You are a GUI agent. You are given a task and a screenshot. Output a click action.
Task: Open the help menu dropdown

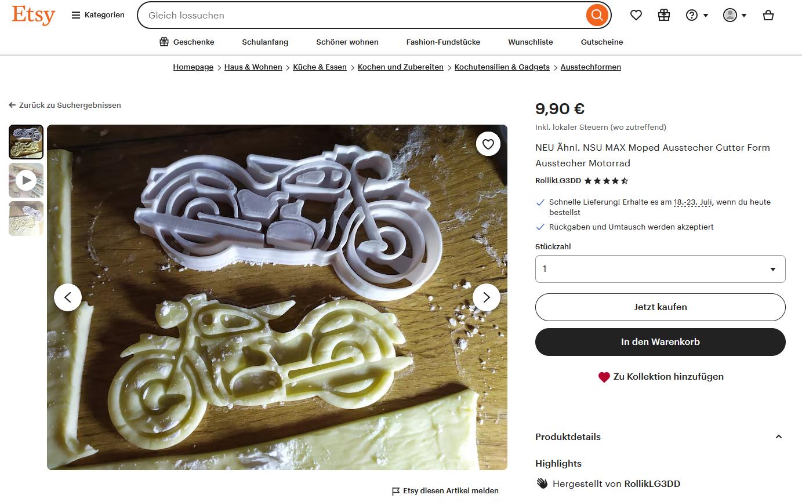click(697, 15)
